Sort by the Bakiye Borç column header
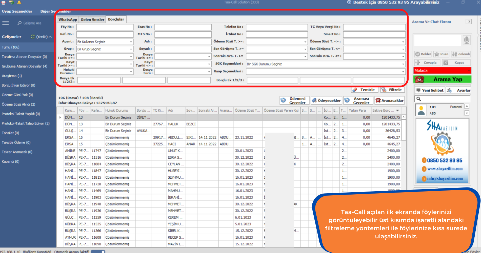Screen dimensions: 481x253 pyautogui.click(x=386, y=111)
